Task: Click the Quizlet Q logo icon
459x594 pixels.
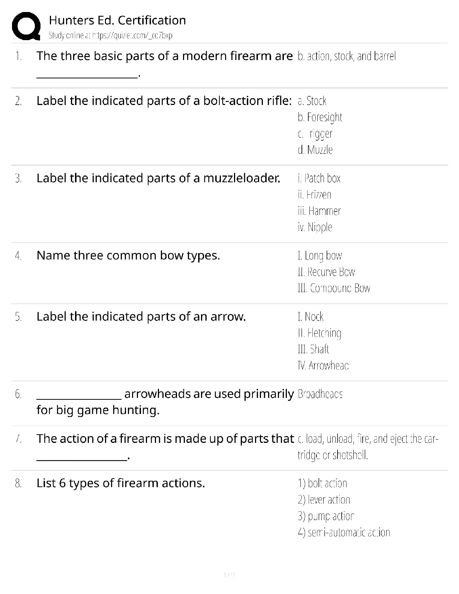Action: (26, 26)
